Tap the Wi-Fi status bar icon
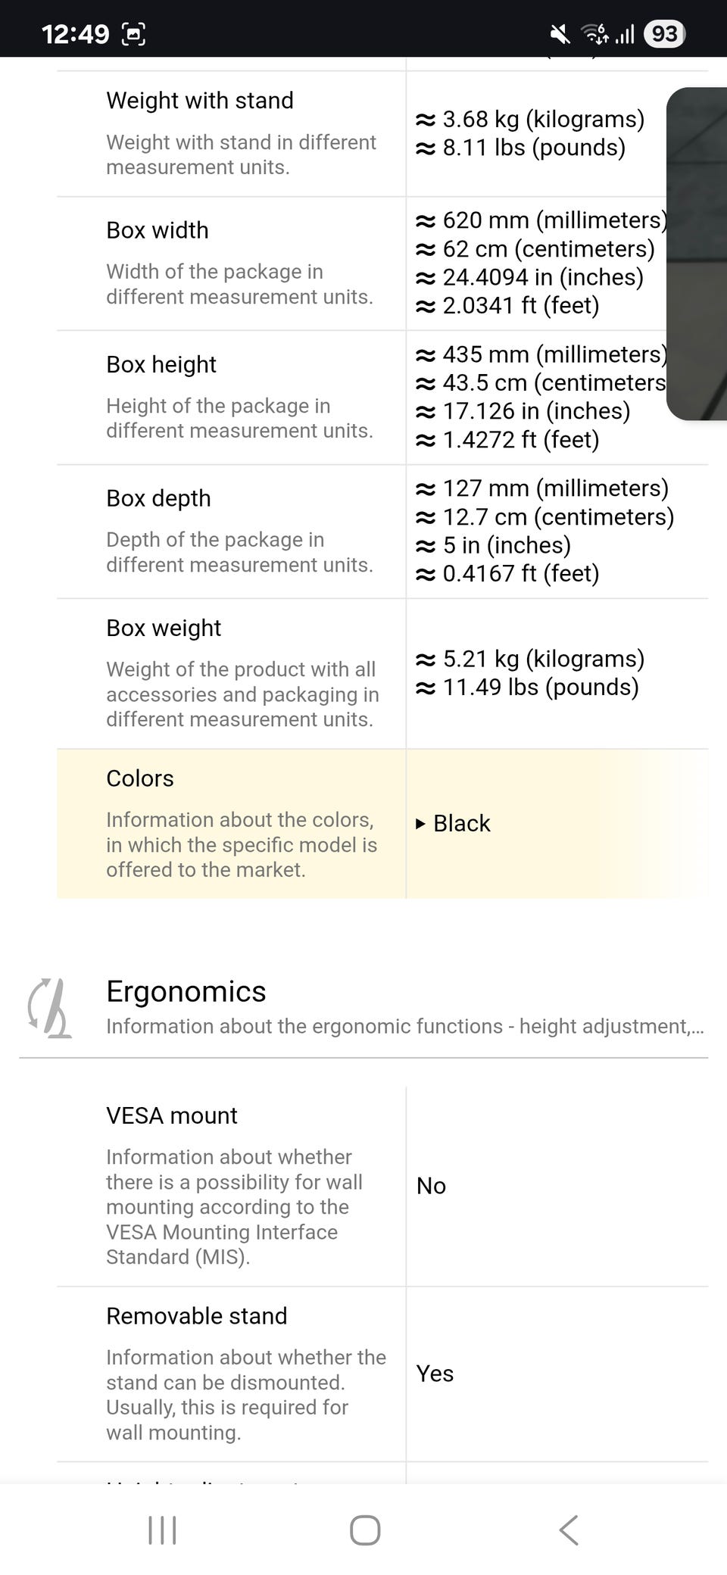This screenshot has height=1575, width=727. 594,34
